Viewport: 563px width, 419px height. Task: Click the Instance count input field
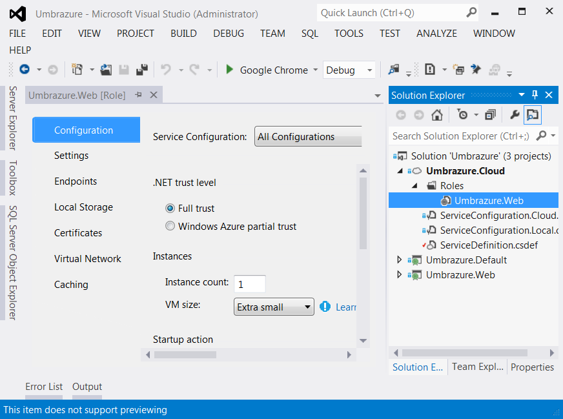[x=249, y=283]
